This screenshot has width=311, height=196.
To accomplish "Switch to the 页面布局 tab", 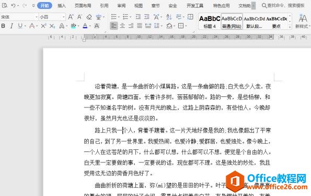I will (83, 6).
